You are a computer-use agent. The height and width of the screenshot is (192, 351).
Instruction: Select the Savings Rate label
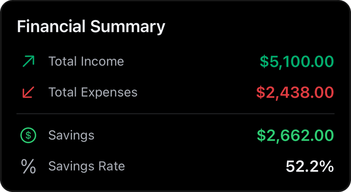[x=86, y=166]
